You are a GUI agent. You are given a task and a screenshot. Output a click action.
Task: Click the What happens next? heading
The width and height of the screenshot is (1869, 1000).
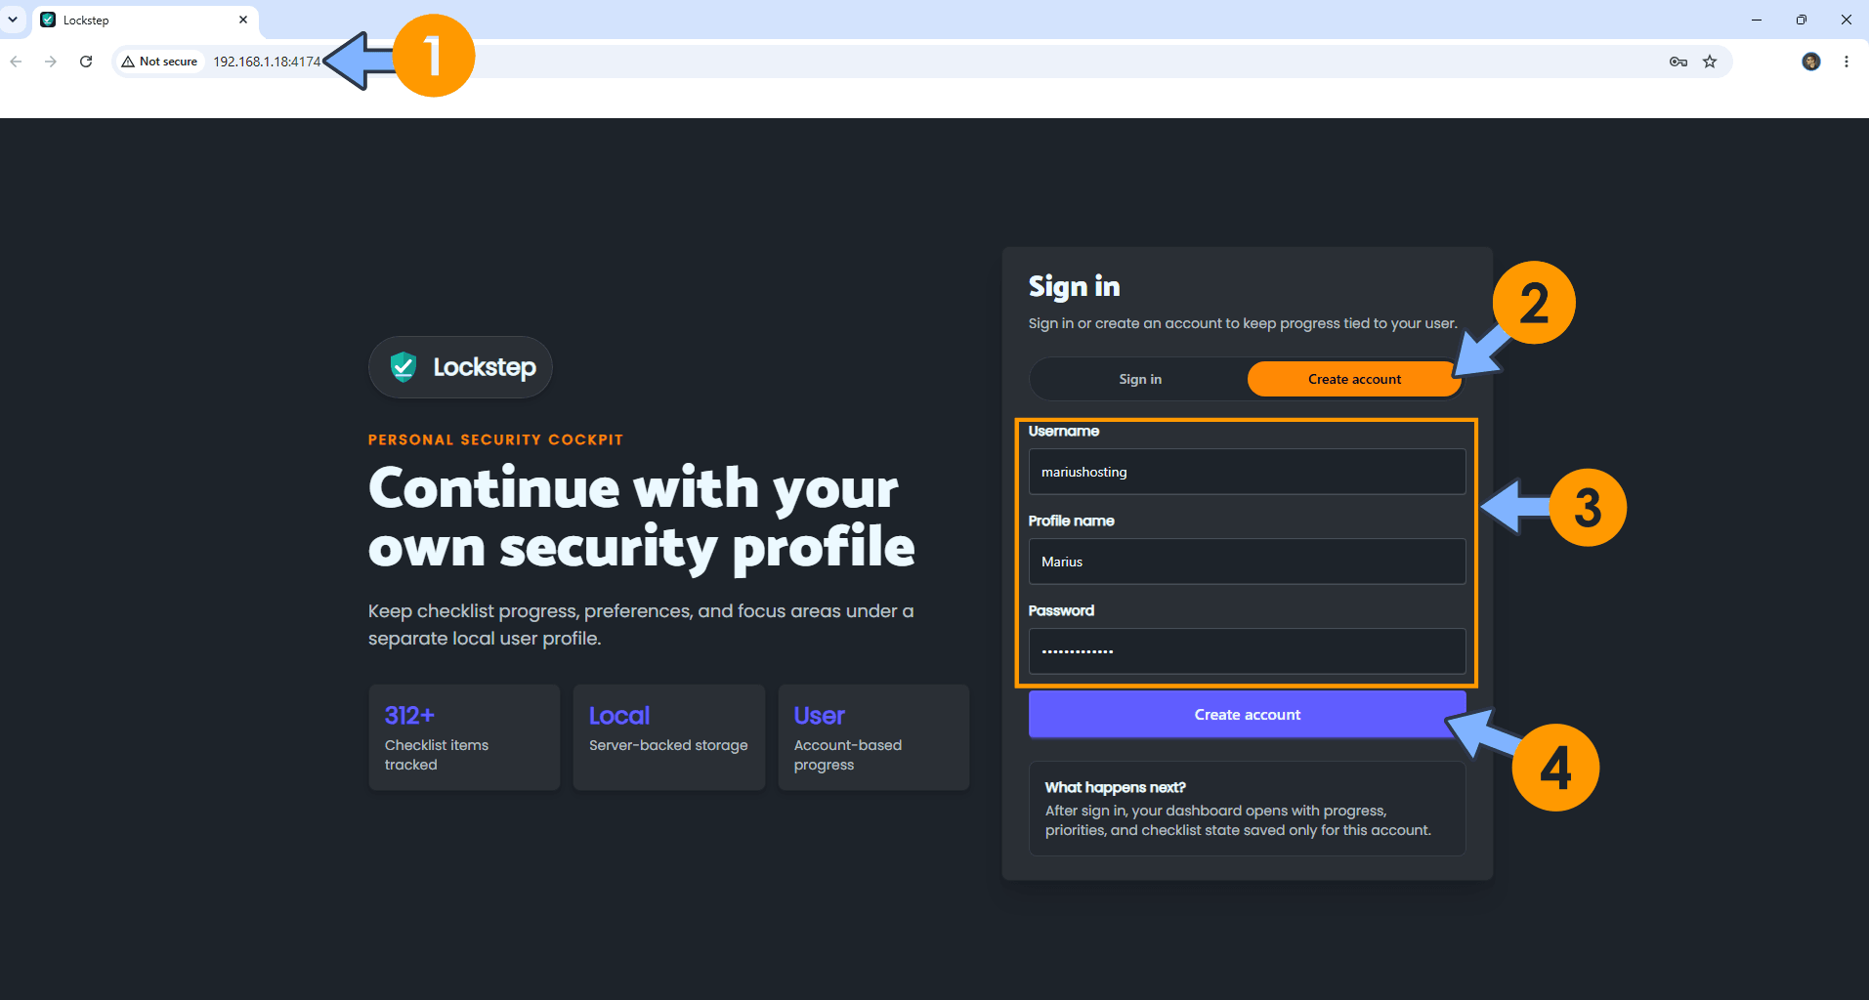tap(1115, 787)
